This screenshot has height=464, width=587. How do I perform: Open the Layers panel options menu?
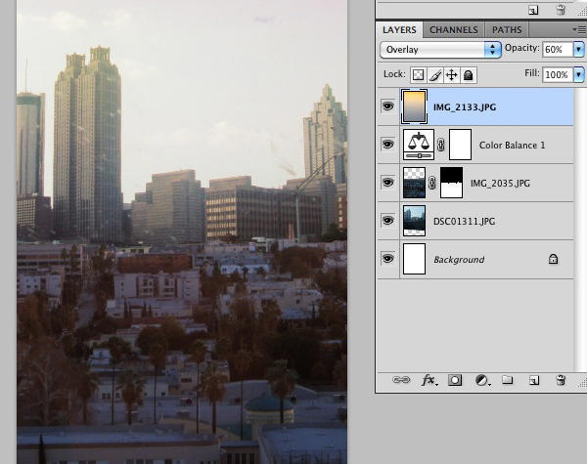pyautogui.click(x=578, y=30)
